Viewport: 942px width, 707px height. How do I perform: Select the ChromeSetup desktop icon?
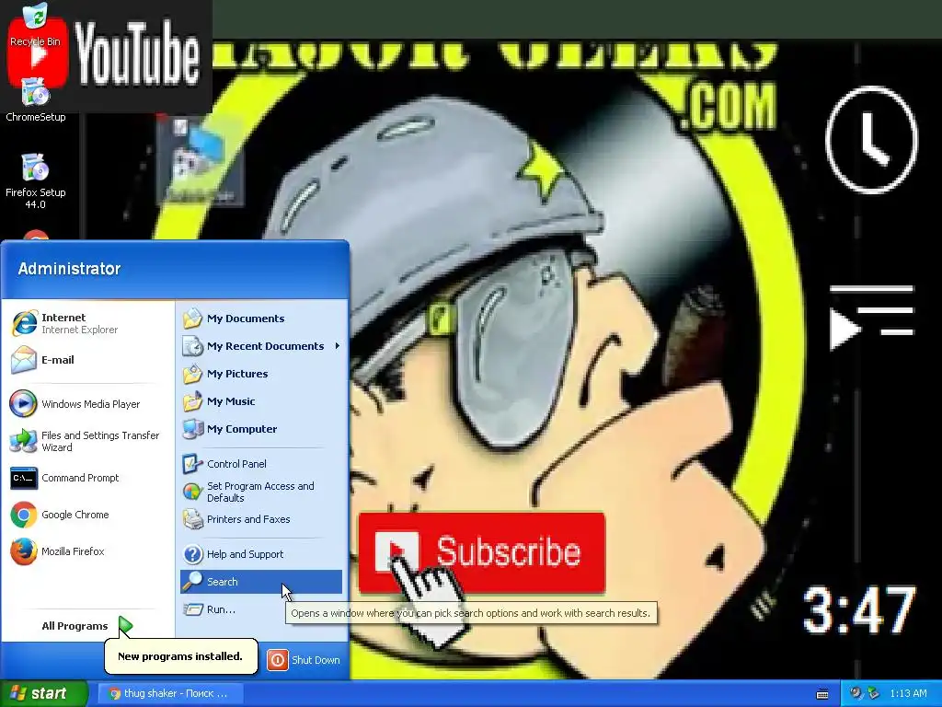coord(36,99)
